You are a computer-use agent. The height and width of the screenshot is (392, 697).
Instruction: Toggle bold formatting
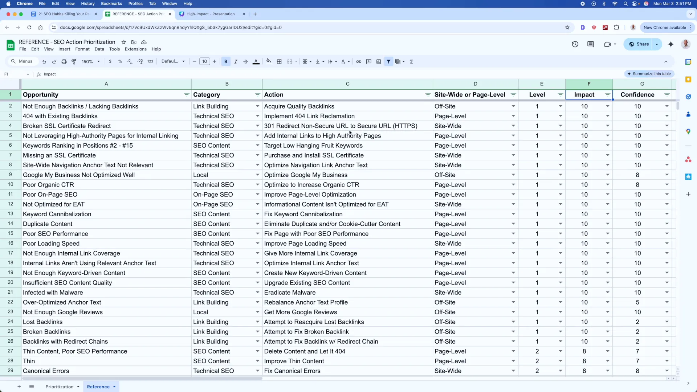[x=226, y=61]
